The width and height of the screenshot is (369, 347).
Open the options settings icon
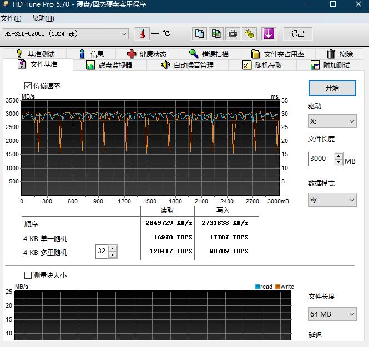pos(250,34)
